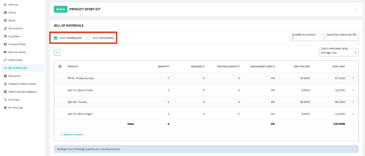
Task: Collapse the Product Sport Kit header panel
Action: pyautogui.click(x=356, y=9)
